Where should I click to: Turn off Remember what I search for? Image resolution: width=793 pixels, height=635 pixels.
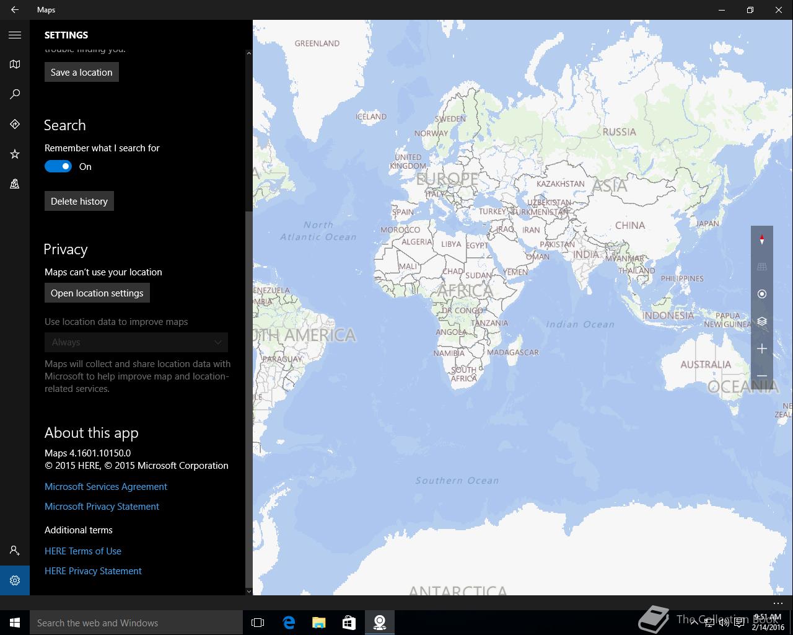click(x=58, y=166)
